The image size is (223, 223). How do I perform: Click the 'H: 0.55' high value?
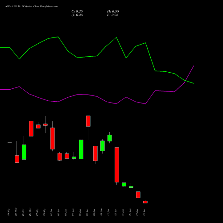tap(113, 12)
